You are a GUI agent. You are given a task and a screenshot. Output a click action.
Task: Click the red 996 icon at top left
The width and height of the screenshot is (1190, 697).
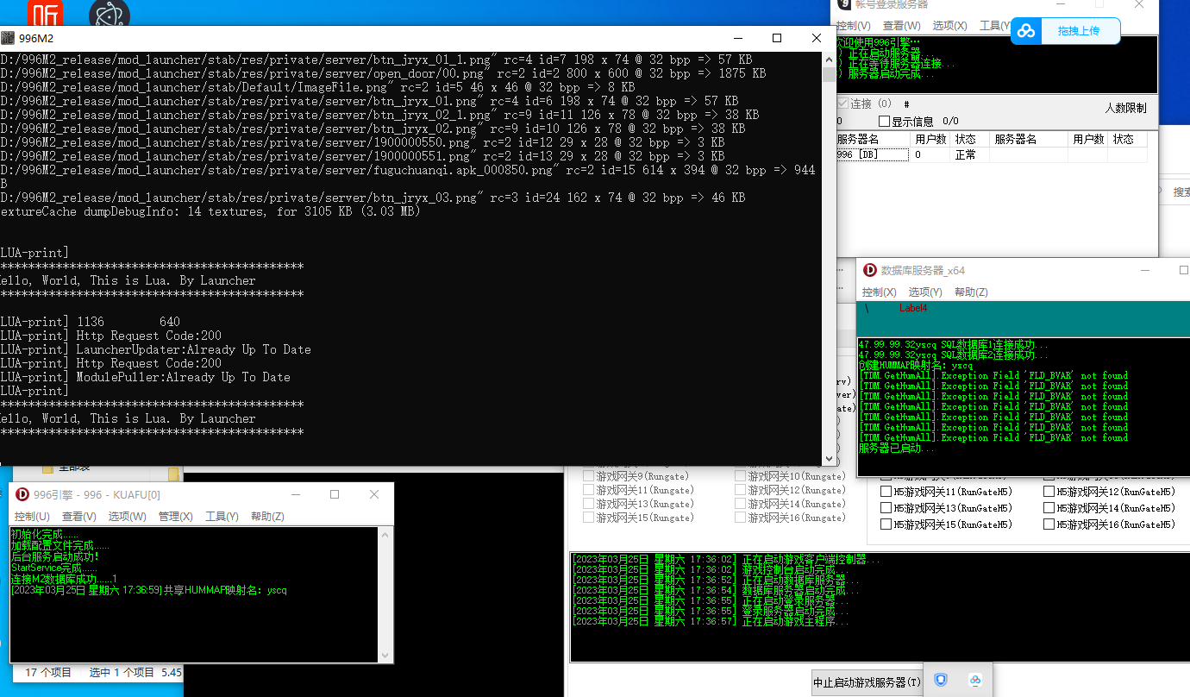(45, 13)
